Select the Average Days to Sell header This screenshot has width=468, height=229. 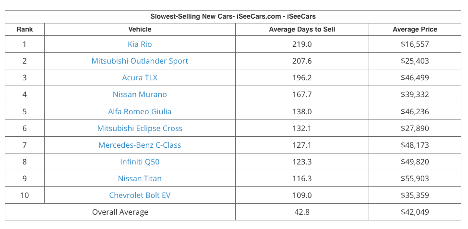click(x=302, y=29)
